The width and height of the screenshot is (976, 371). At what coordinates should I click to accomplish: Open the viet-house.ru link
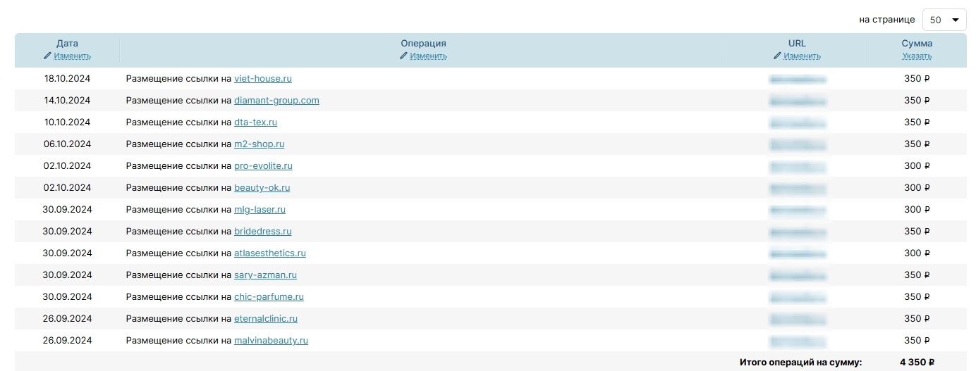(x=263, y=79)
